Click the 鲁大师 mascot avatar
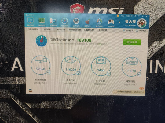The height and width of the screenshot is (123, 165). coord(142,23)
